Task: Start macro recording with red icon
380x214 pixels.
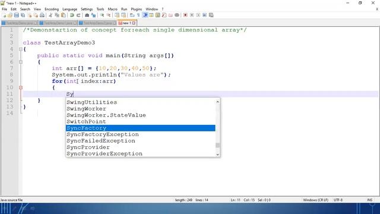Action: (x=185, y=15)
